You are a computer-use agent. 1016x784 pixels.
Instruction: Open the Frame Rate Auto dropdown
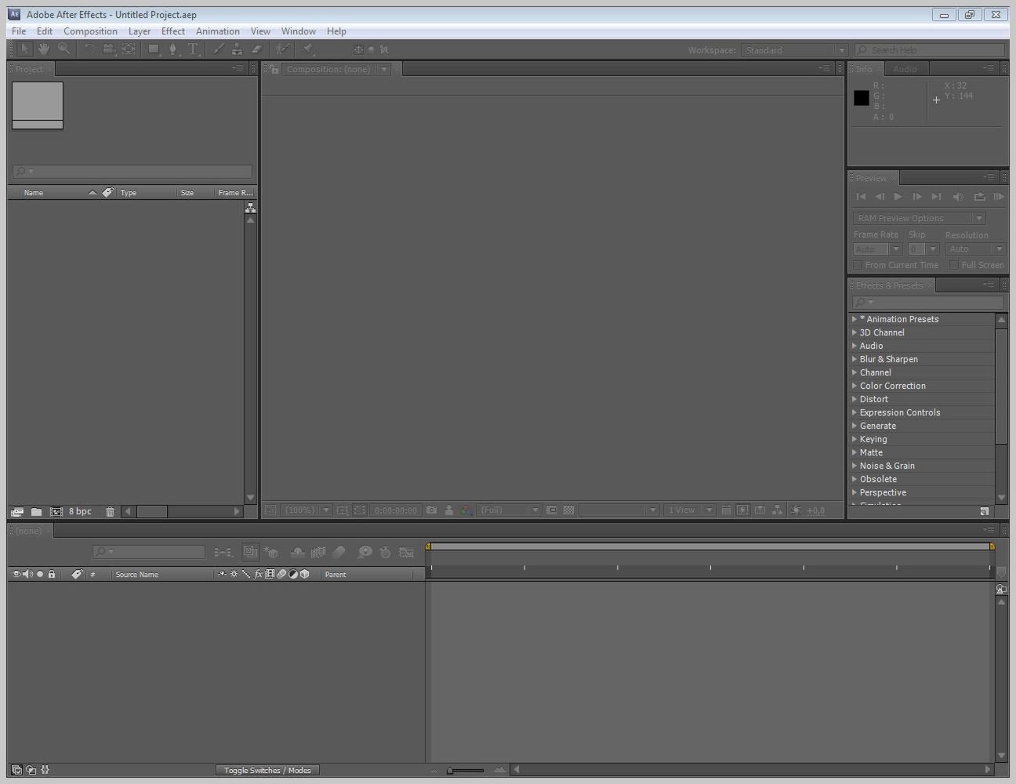pyautogui.click(x=878, y=249)
